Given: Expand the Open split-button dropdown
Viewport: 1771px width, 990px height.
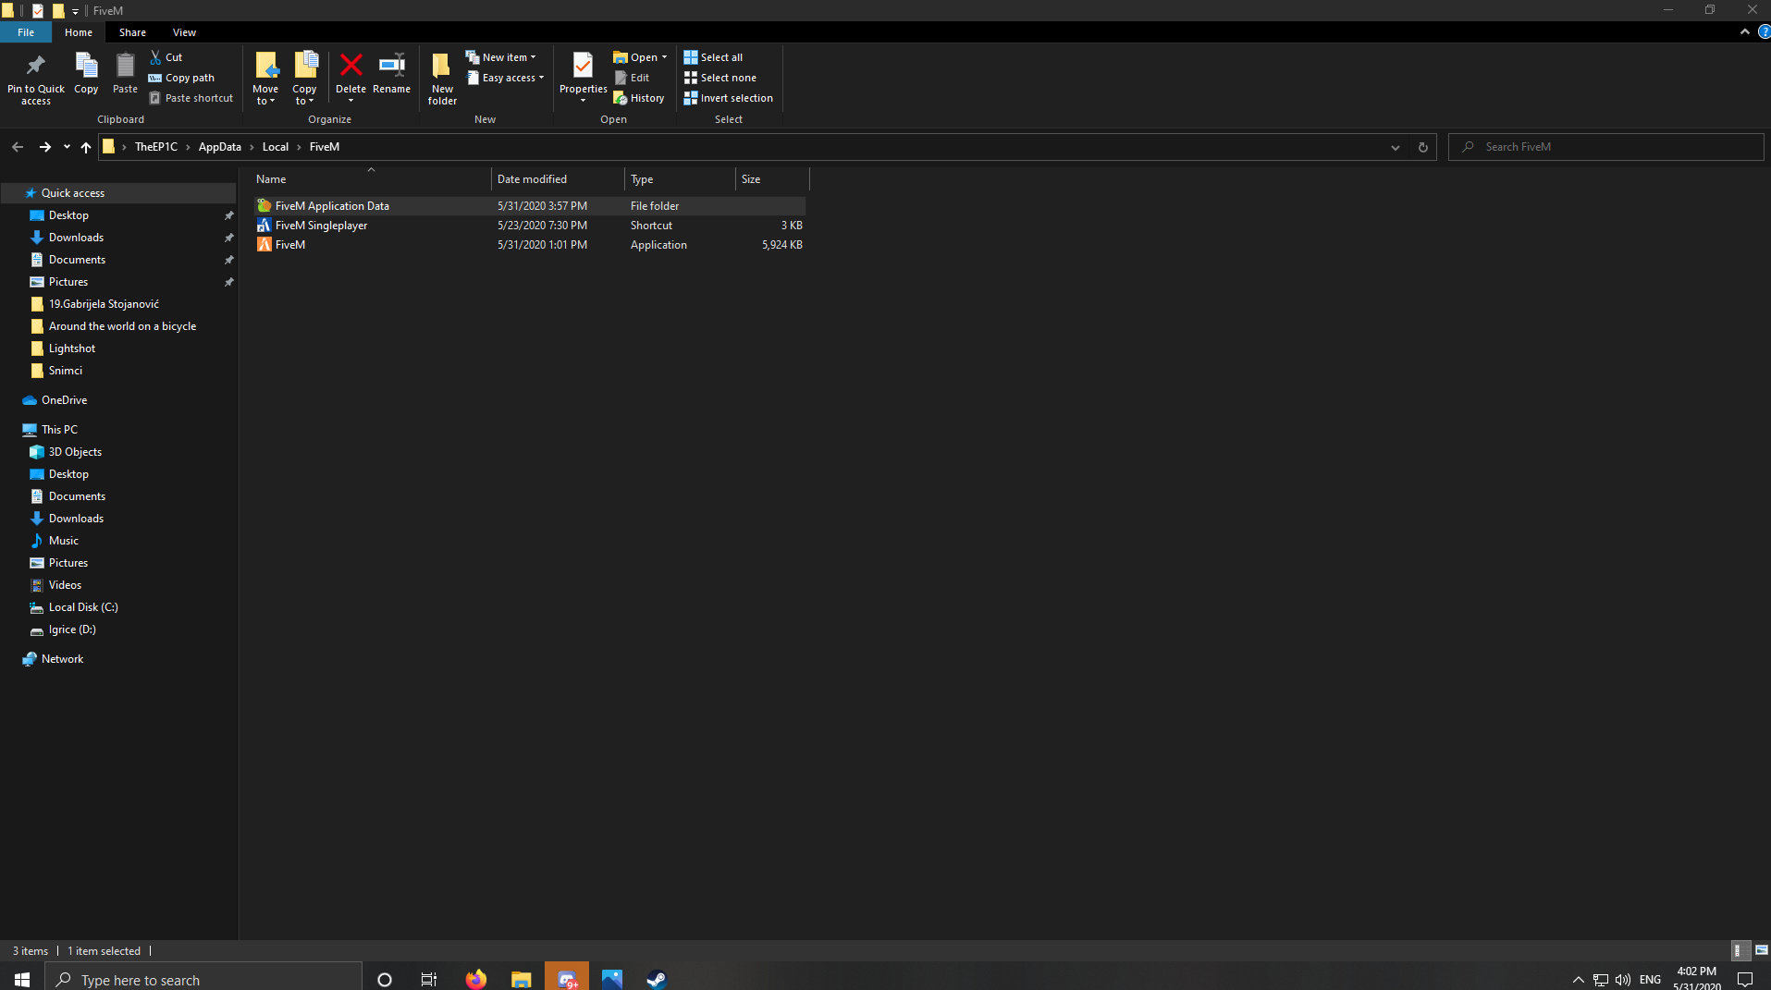Looking at the screenshot, I should [664, 56].
